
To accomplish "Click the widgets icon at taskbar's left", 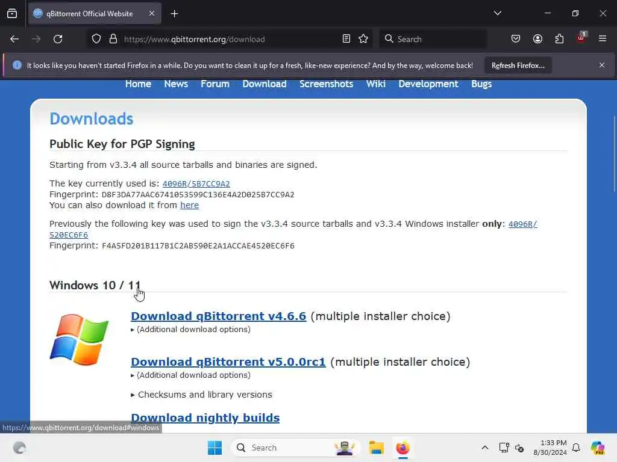I will click(19, 448).
